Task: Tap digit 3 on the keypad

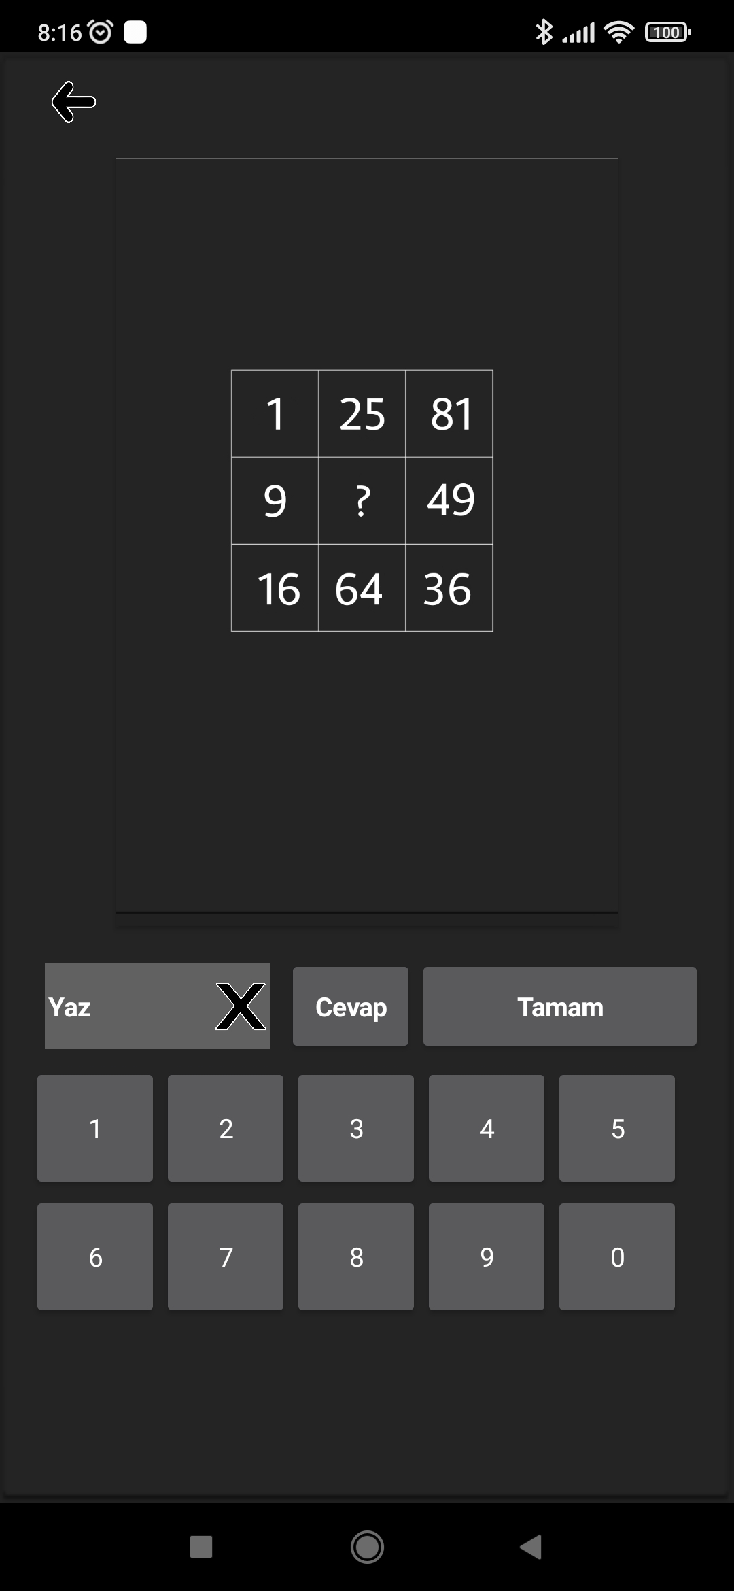Action: 356,1128
